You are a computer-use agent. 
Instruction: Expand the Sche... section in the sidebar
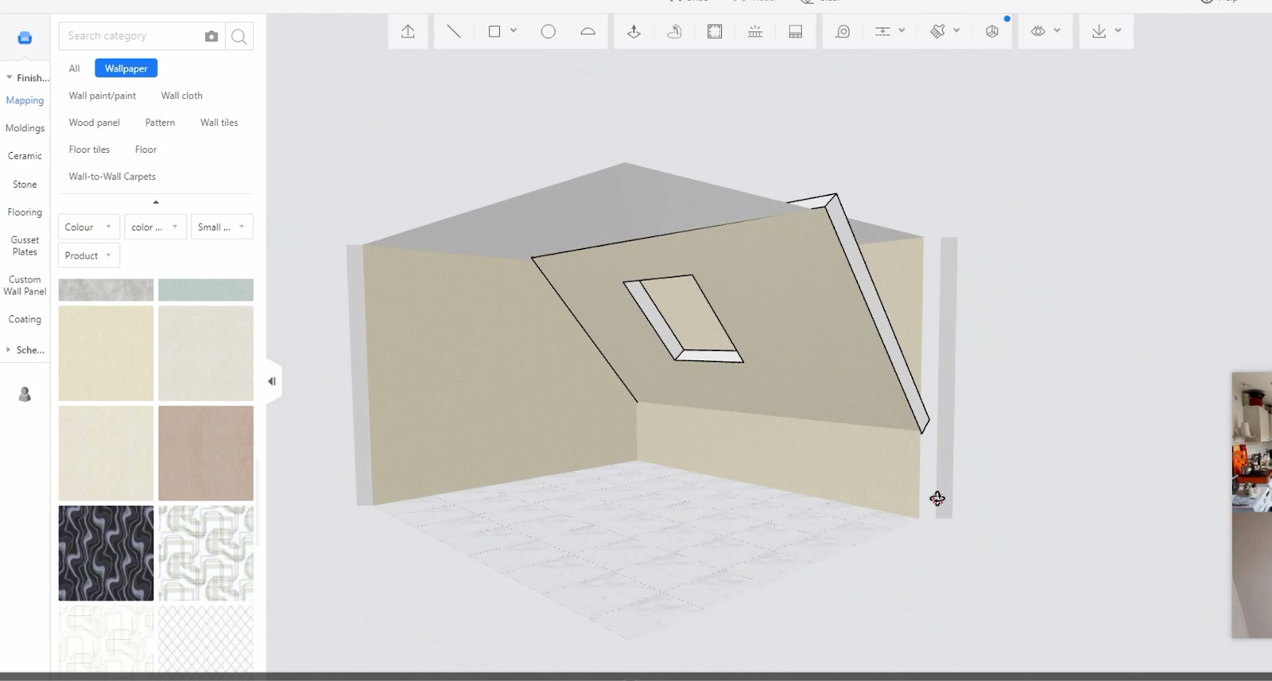(x=25, y=350)
